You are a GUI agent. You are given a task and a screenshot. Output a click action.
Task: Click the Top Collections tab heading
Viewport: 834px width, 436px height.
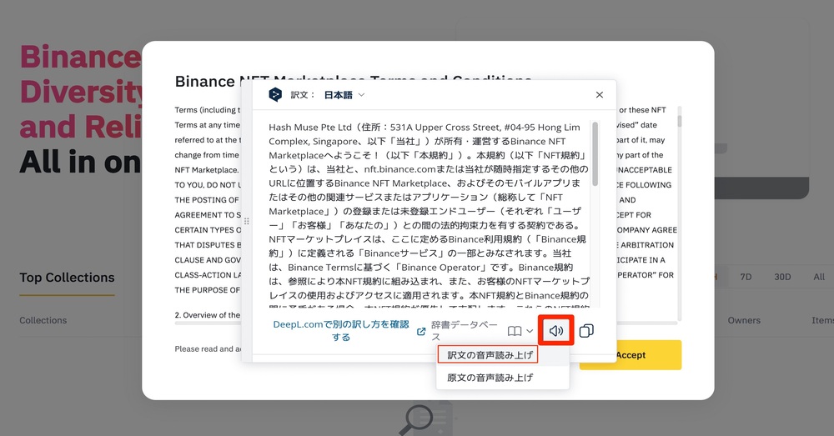(67, 278)
